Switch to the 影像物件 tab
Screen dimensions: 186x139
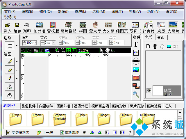(x=29, y=106)
